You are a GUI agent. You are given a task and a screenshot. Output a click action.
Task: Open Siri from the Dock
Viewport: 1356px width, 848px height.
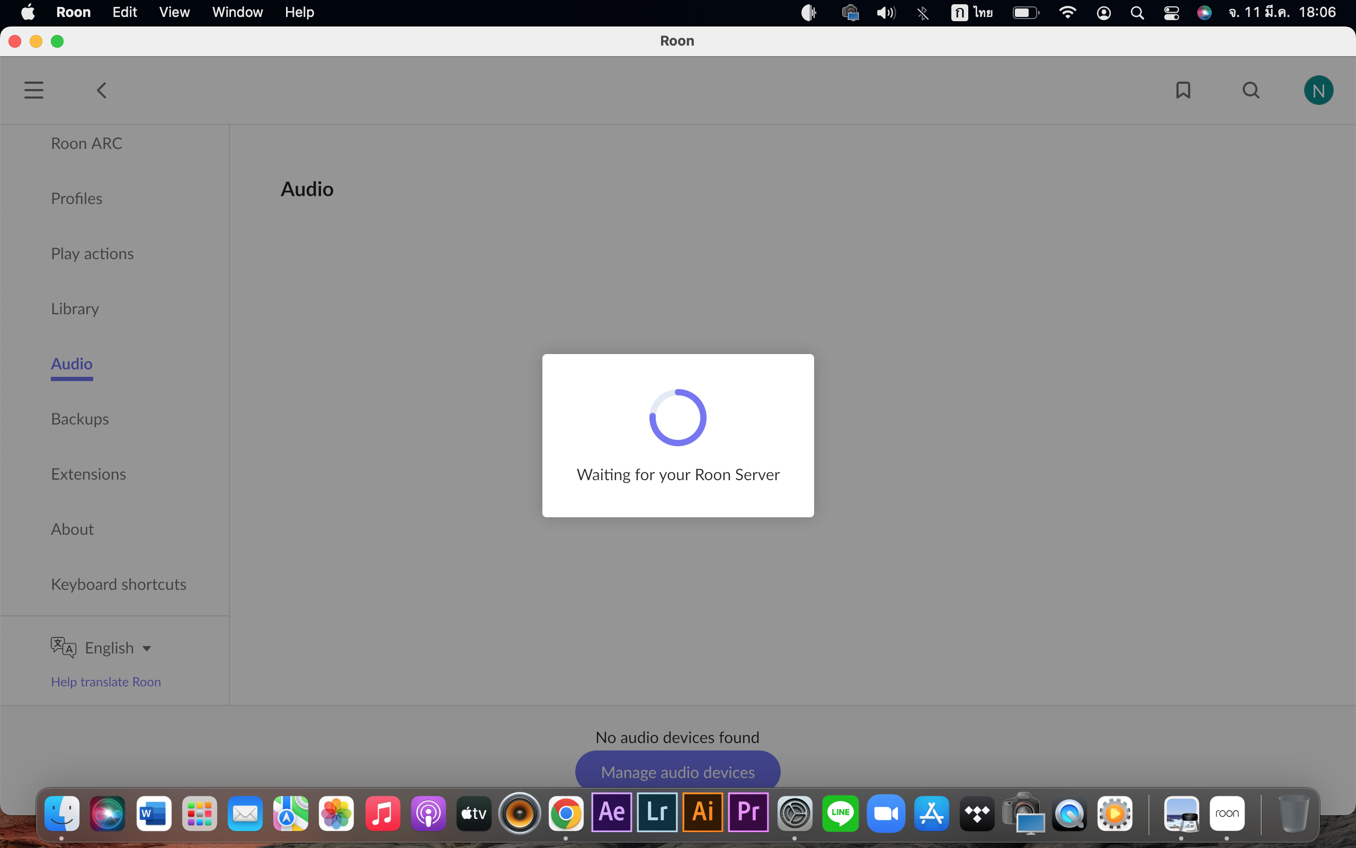(108, 813)
